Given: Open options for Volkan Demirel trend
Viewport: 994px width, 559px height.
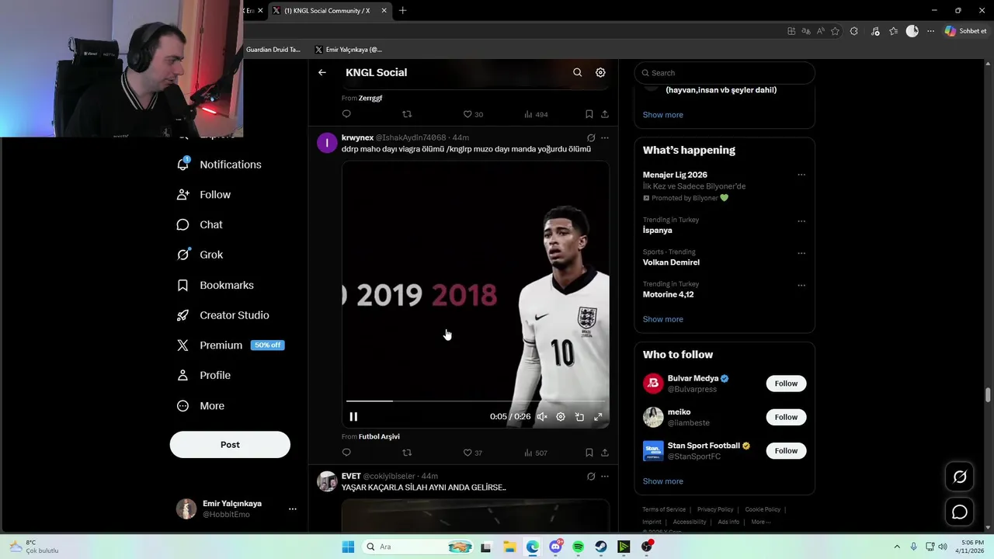Looking at the screenshot, I should point(801,253).
